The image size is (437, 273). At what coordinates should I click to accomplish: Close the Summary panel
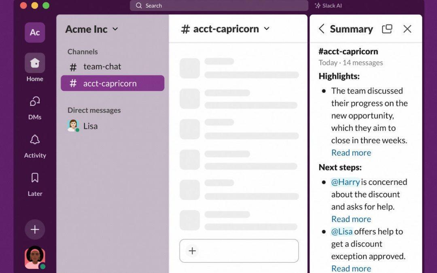[407, 29]
